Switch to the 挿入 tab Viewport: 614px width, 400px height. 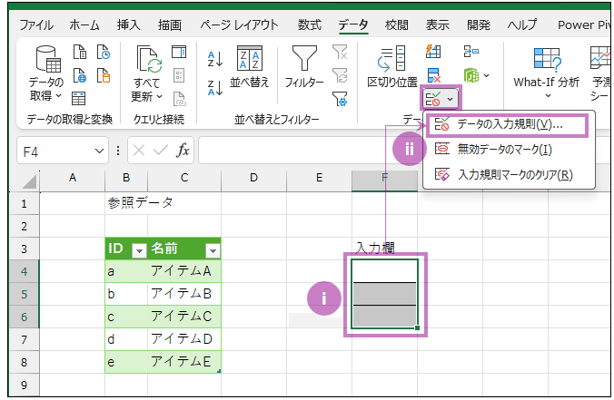(128, 25)
